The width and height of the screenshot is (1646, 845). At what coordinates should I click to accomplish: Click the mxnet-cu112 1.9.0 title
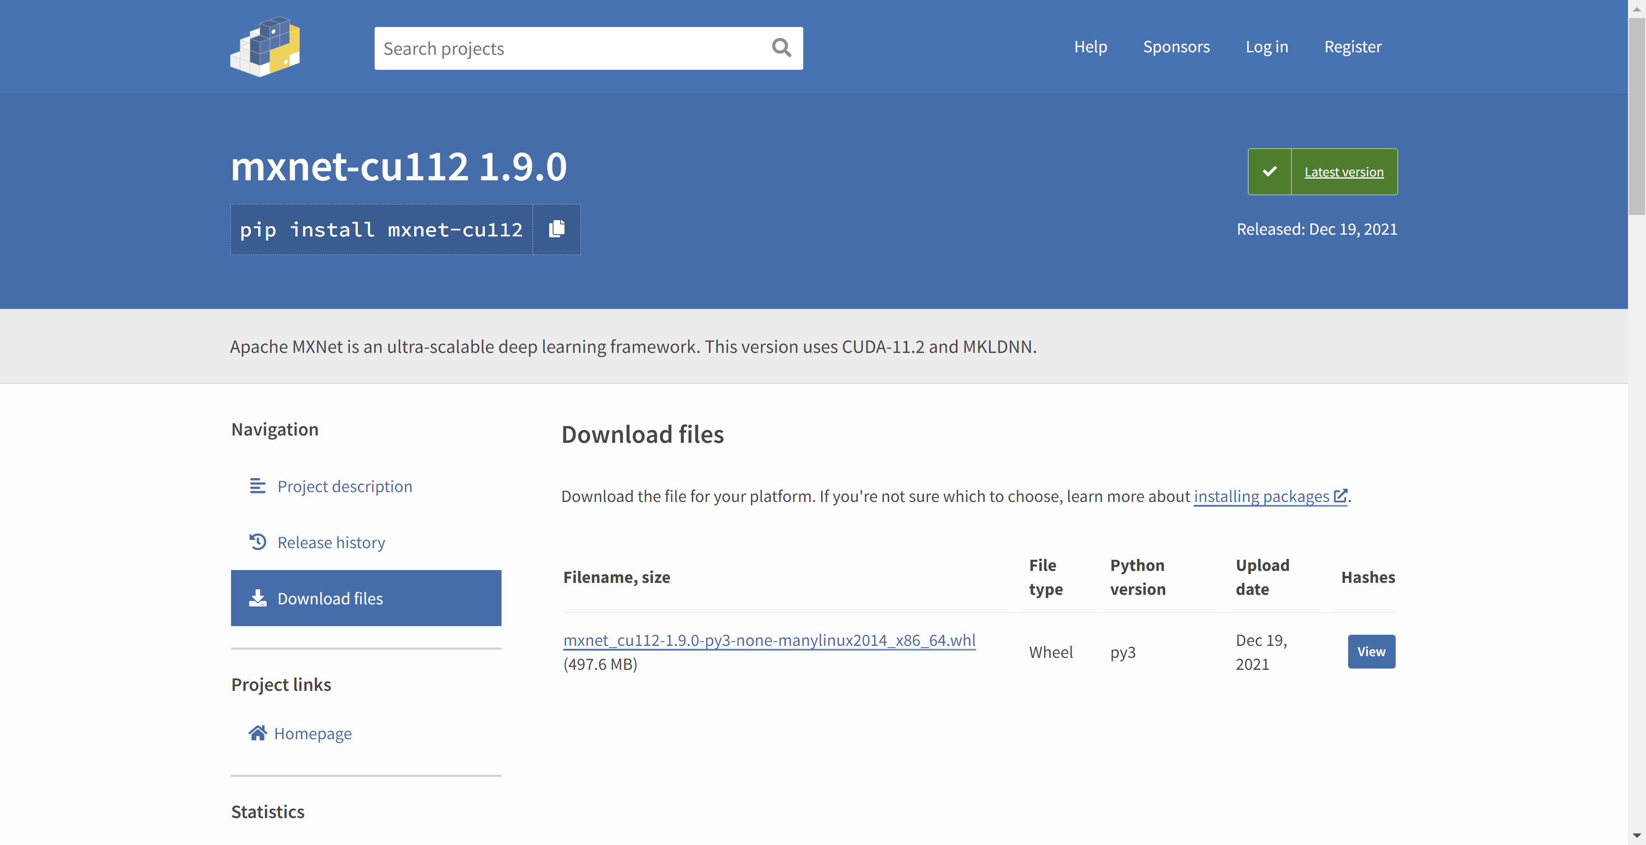399,167
